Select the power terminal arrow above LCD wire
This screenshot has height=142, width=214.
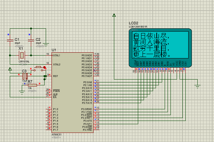coord(114,15)
